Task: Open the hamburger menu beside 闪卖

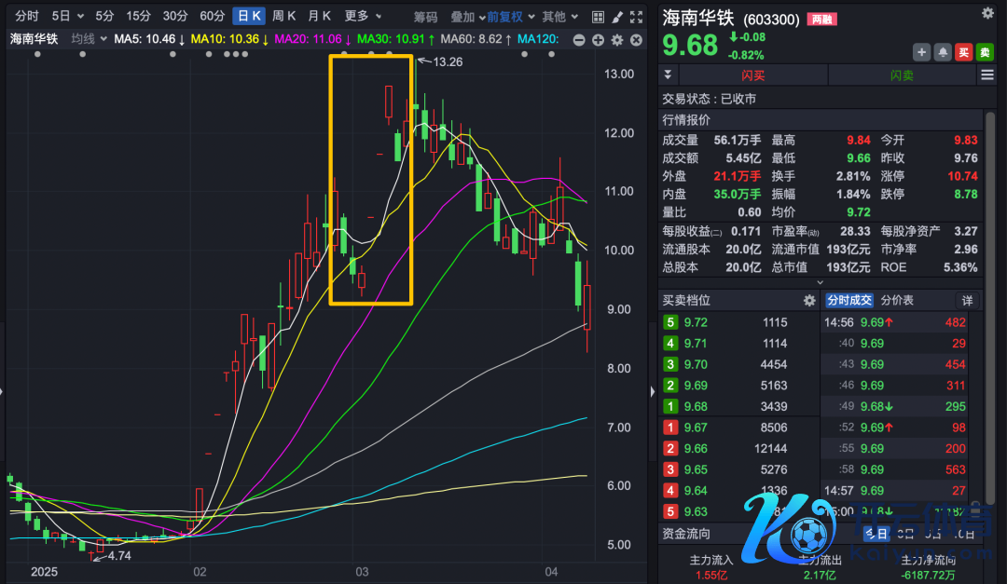Action: click(x=987, y=75)
